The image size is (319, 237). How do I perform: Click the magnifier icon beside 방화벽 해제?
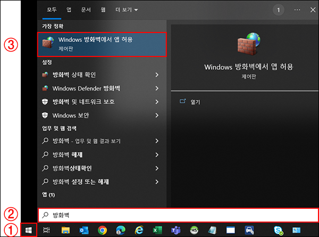click(45, 154)
